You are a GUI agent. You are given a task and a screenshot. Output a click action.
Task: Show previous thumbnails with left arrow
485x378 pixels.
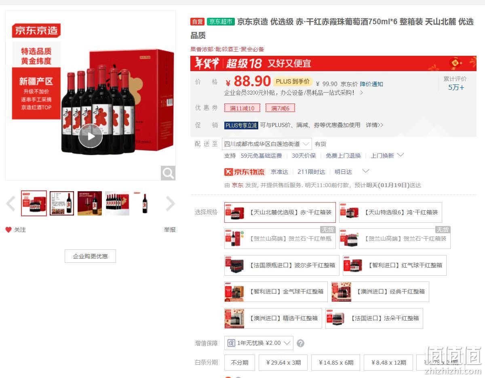[11, 204]
